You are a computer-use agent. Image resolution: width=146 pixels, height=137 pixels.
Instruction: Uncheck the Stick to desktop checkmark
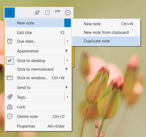[10, 60]
